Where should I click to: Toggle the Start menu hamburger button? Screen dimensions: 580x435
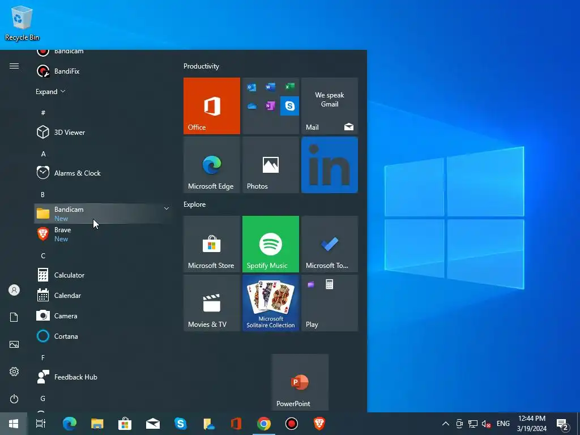(14, 66)
